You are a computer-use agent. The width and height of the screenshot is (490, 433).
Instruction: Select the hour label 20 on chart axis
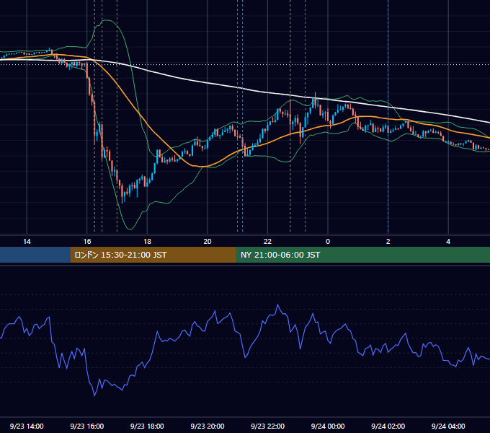pyautogui.click(x=208, y=242)
